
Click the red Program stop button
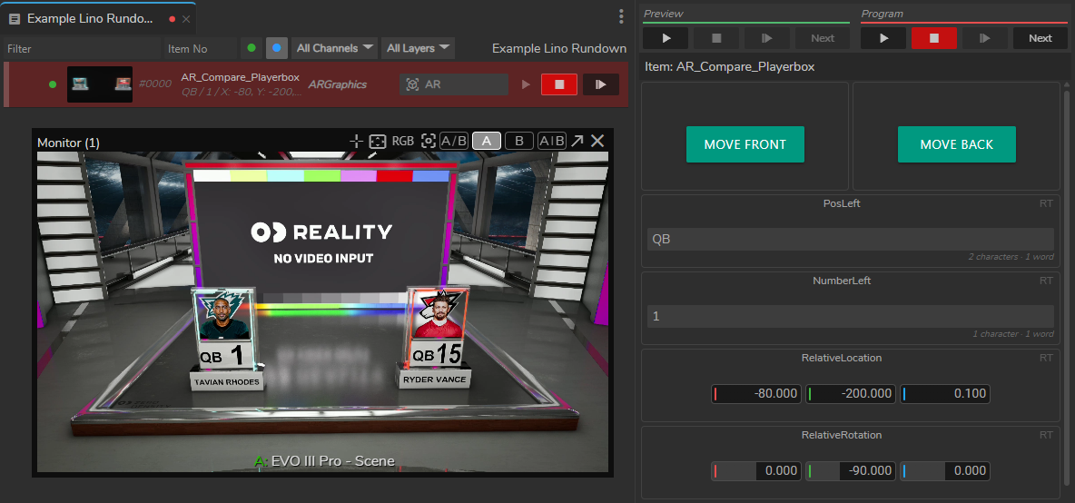point(933,38)
